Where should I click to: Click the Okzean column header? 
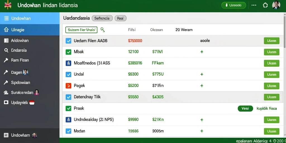pos(156,30)
